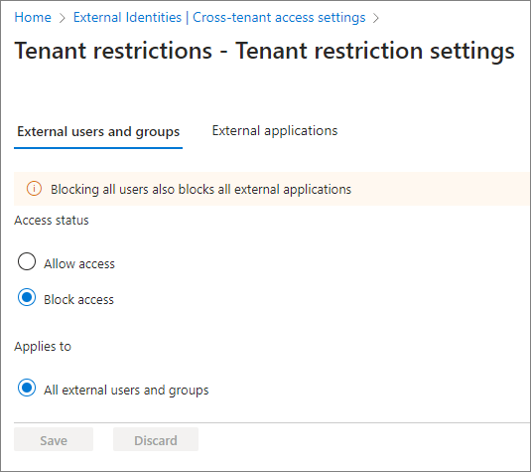Image resolution: width=531 pixels, height=472 pixels.
Task: Click the Applies to heading
Action: pos(43,347)
